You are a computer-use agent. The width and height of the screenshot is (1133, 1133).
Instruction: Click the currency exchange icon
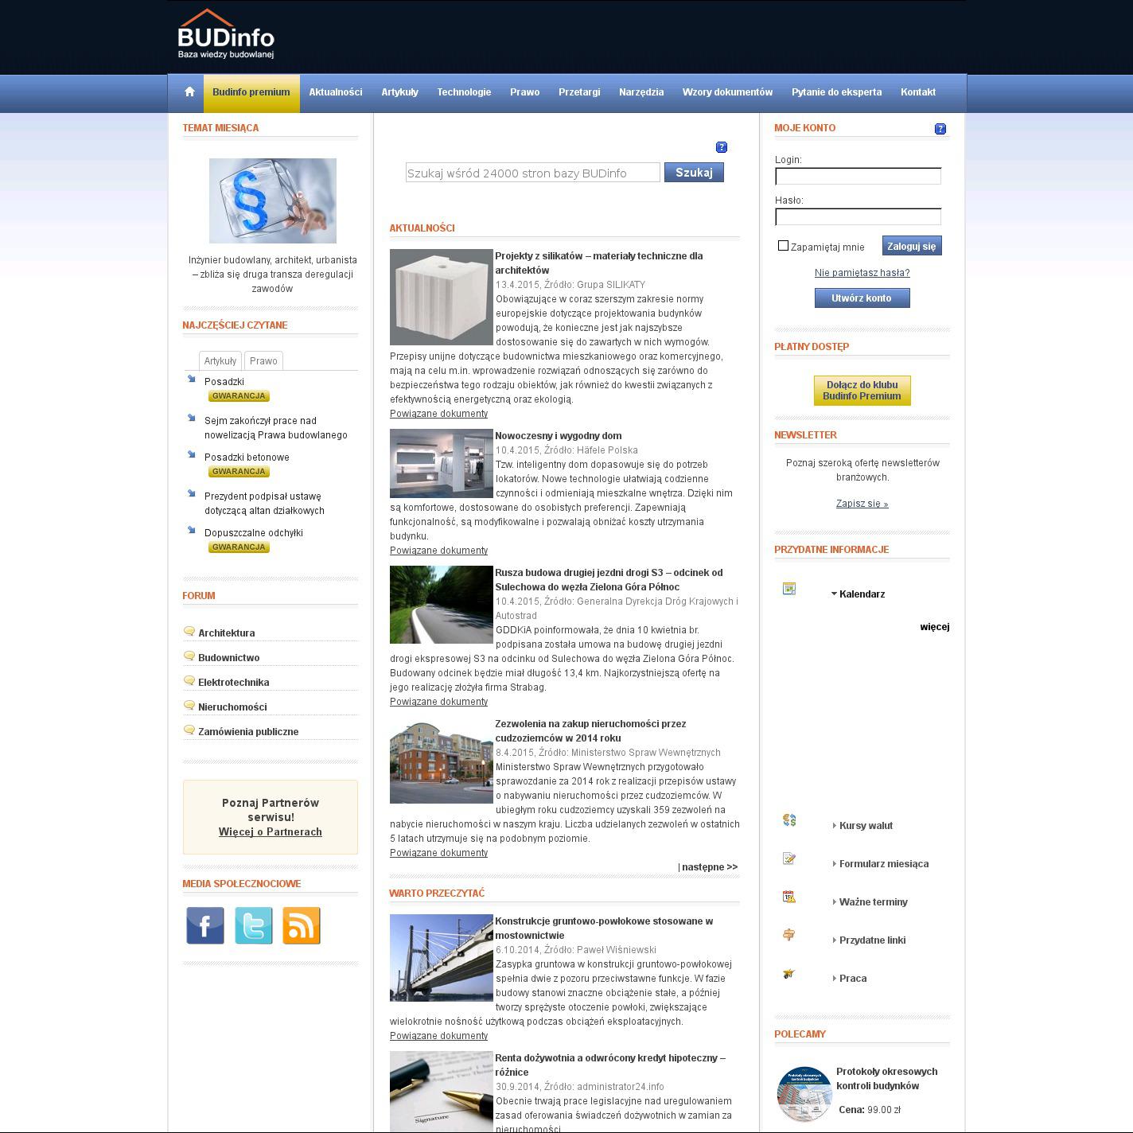789,820
